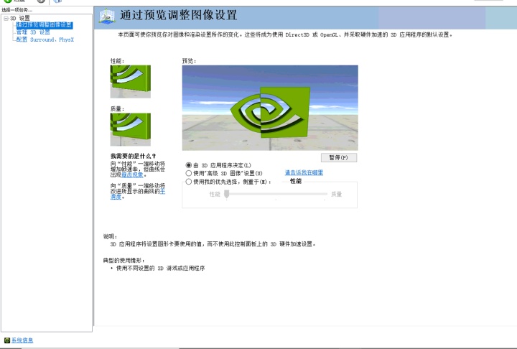
Task: Click the green back arrow button
Action: click(x=8, y=1)
